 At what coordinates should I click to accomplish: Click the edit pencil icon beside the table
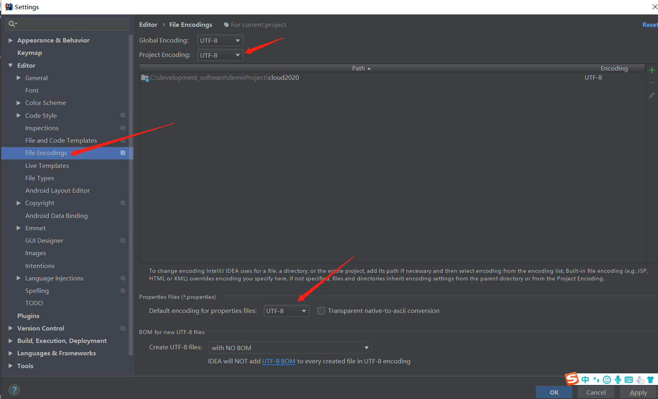click(x=652, y=95)
